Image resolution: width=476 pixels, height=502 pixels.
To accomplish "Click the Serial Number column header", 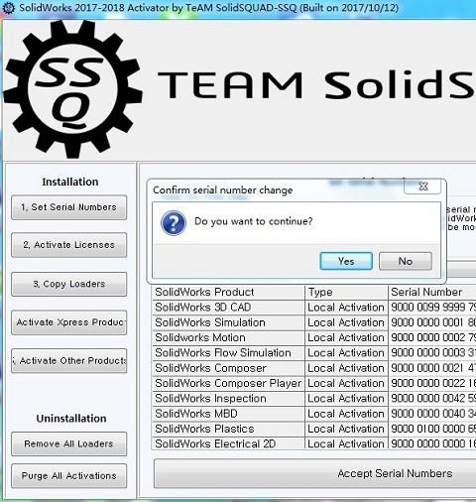I will (432, 292).
